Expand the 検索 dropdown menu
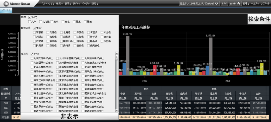 point(59,4)
